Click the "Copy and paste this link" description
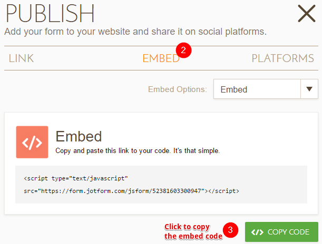Image resolution: width=322 pixels, height=244 pixels. (x=138, y=150)
